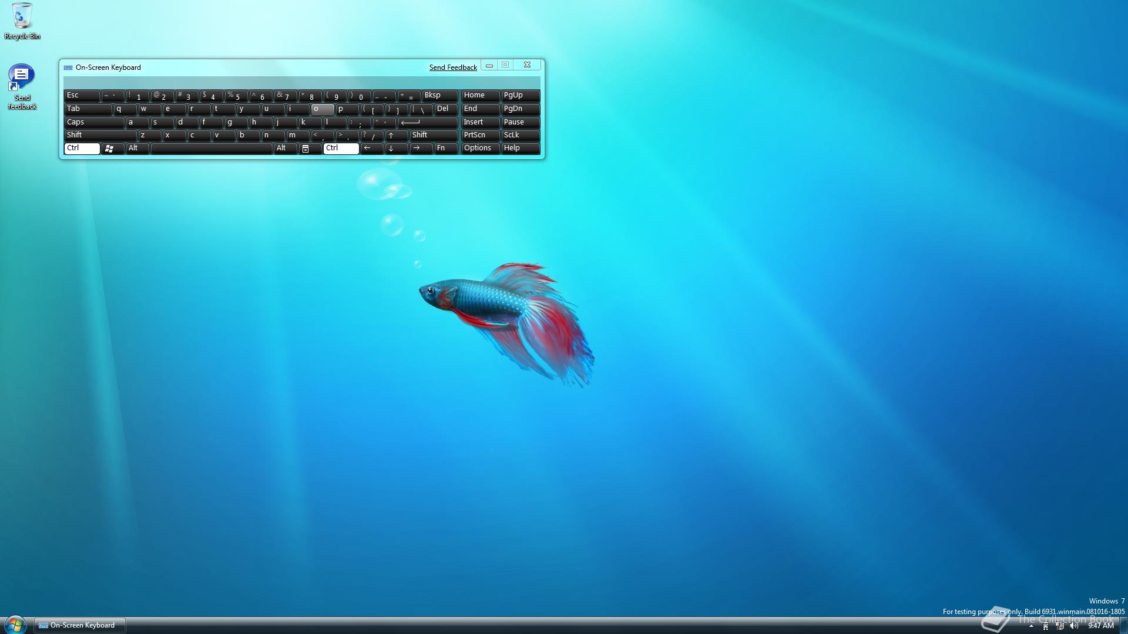The width and height of the screenshot is (1128, 634).
Task: Click the Del key
Action: tap(445, 109)
